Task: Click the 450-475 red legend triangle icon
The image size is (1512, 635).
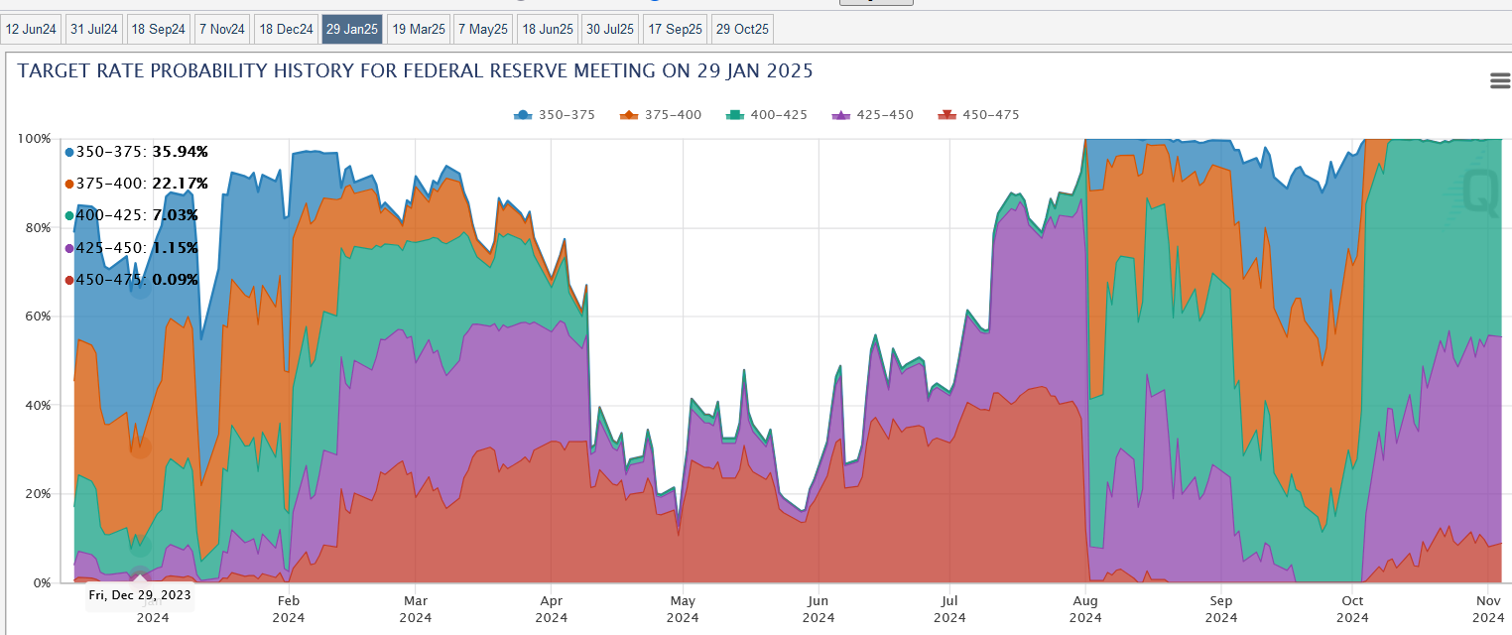Action: tap(946, 115)
